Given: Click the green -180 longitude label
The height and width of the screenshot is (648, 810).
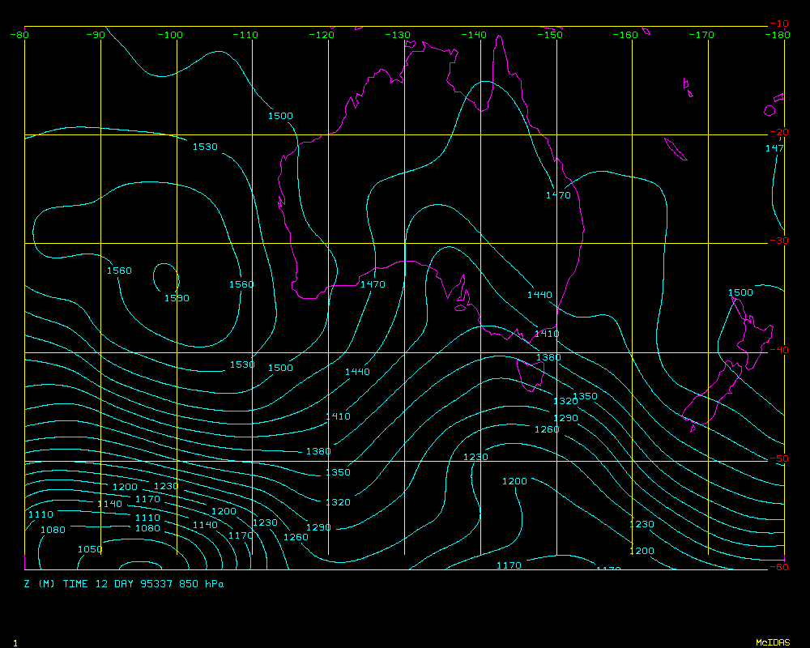Looking at the screenshot, I should (x=778, y=35).
